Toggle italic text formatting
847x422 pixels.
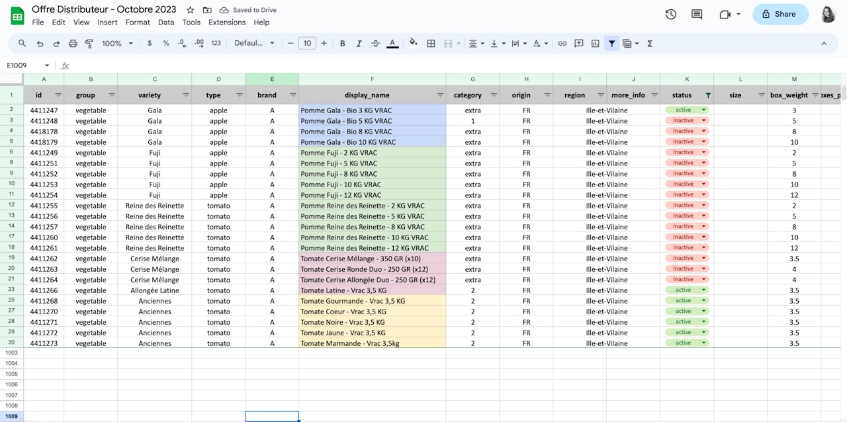[x=359, y=44]
